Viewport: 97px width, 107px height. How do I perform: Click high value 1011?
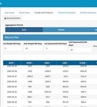[48, 97]
